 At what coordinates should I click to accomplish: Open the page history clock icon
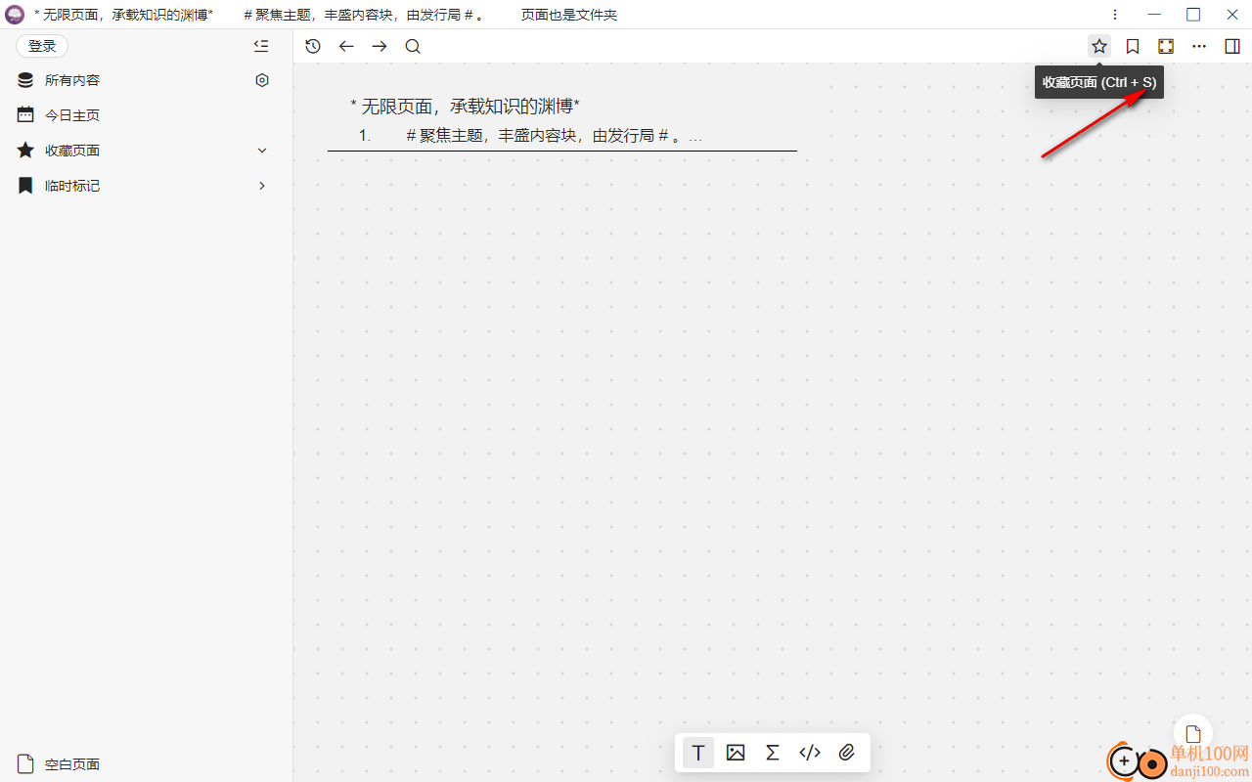[x=313, y=46]
